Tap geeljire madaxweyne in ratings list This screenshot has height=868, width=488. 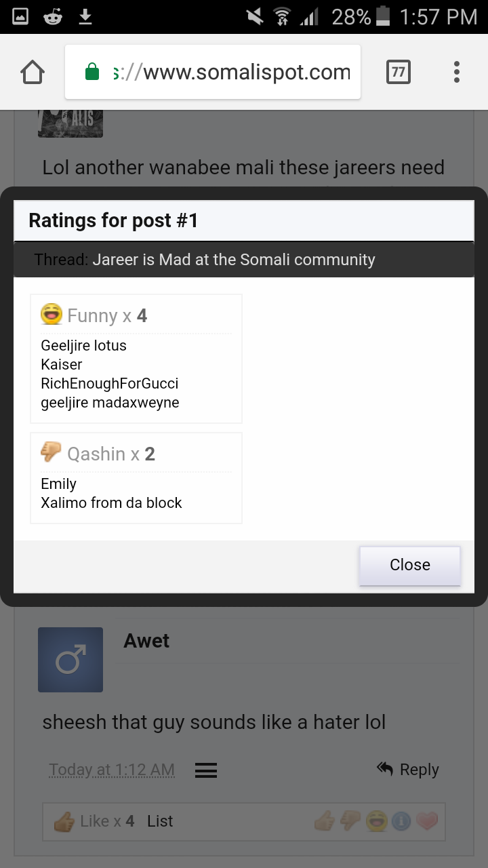pyautogui.click(x=110, y=403)
